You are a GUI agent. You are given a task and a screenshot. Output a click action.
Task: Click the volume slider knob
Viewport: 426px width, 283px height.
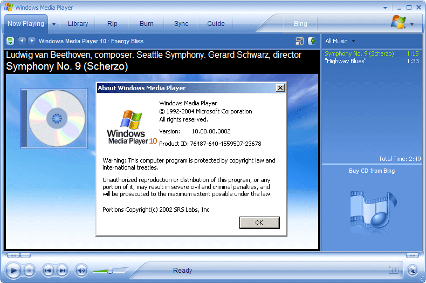[x=110, y=270]
